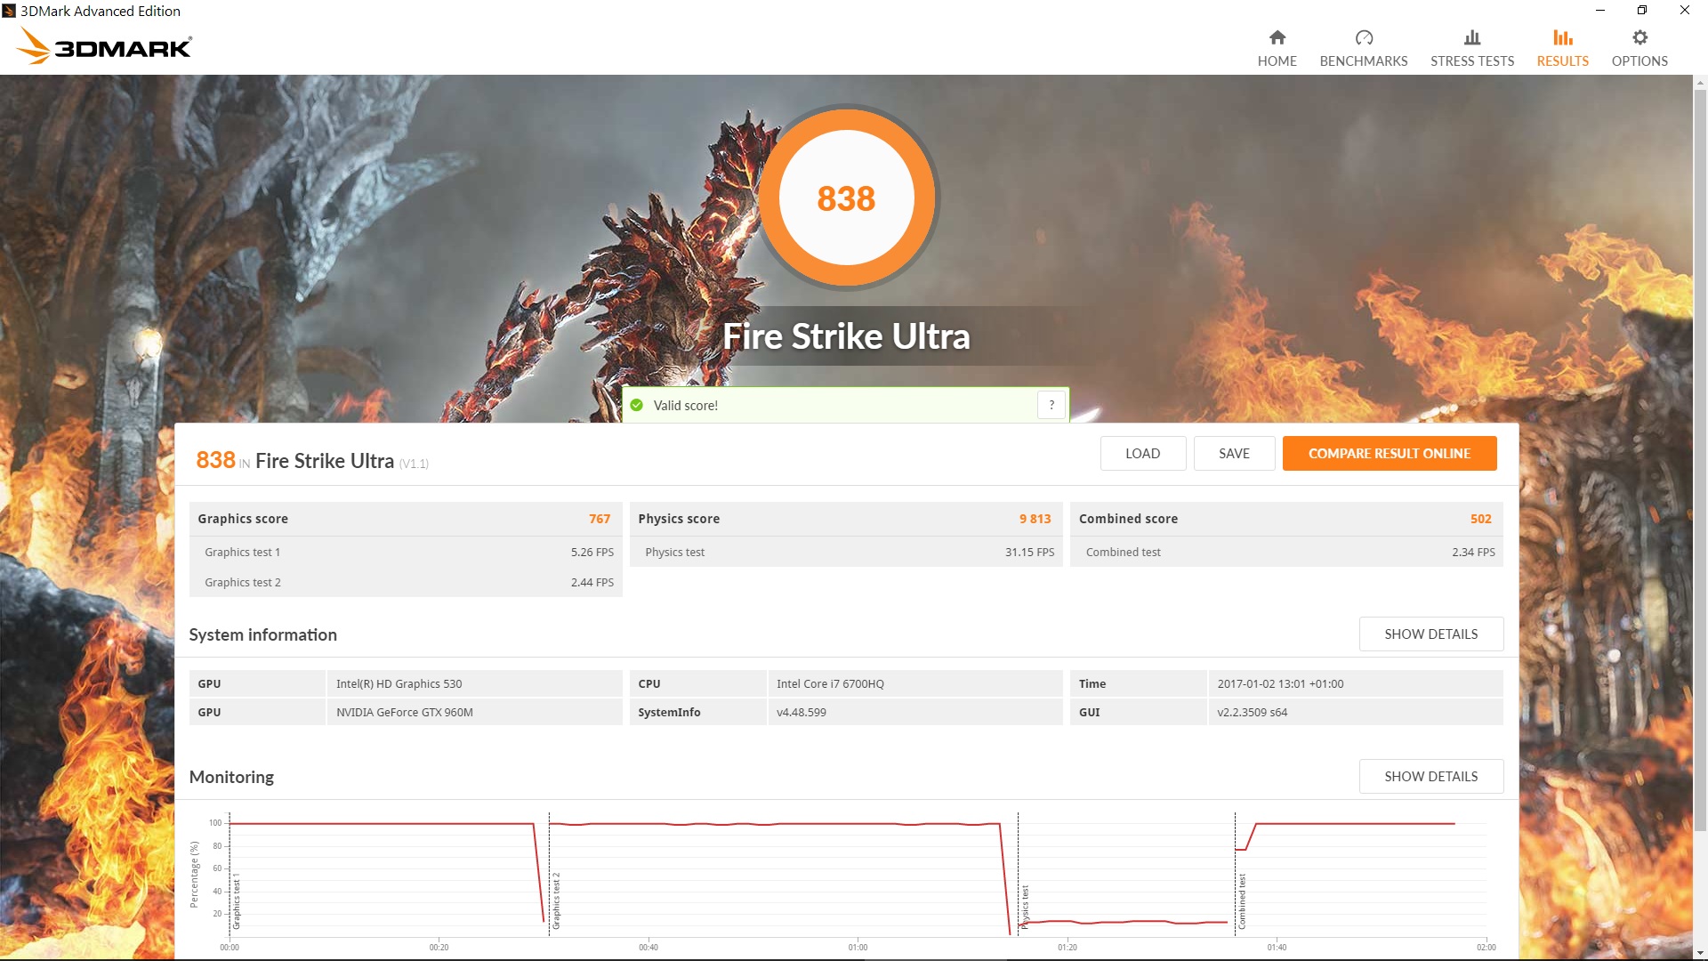Click the Graphics test 2 chart marker

tap(556, 901)
